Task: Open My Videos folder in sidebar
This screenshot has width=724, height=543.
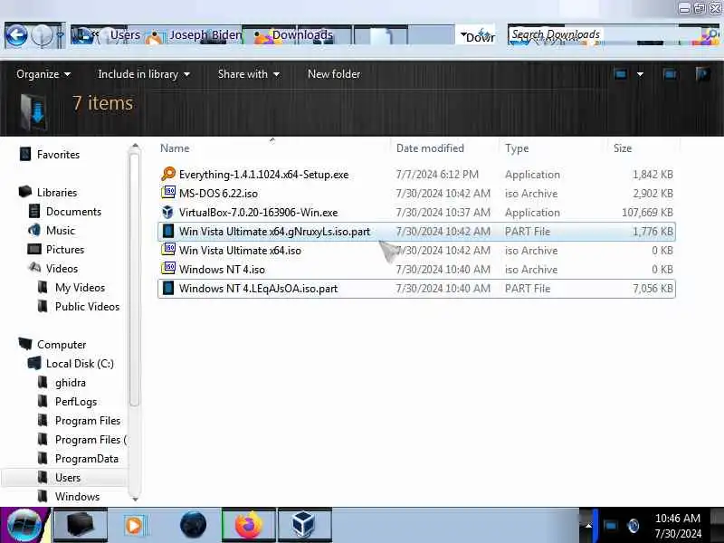Action: point(80,287)
